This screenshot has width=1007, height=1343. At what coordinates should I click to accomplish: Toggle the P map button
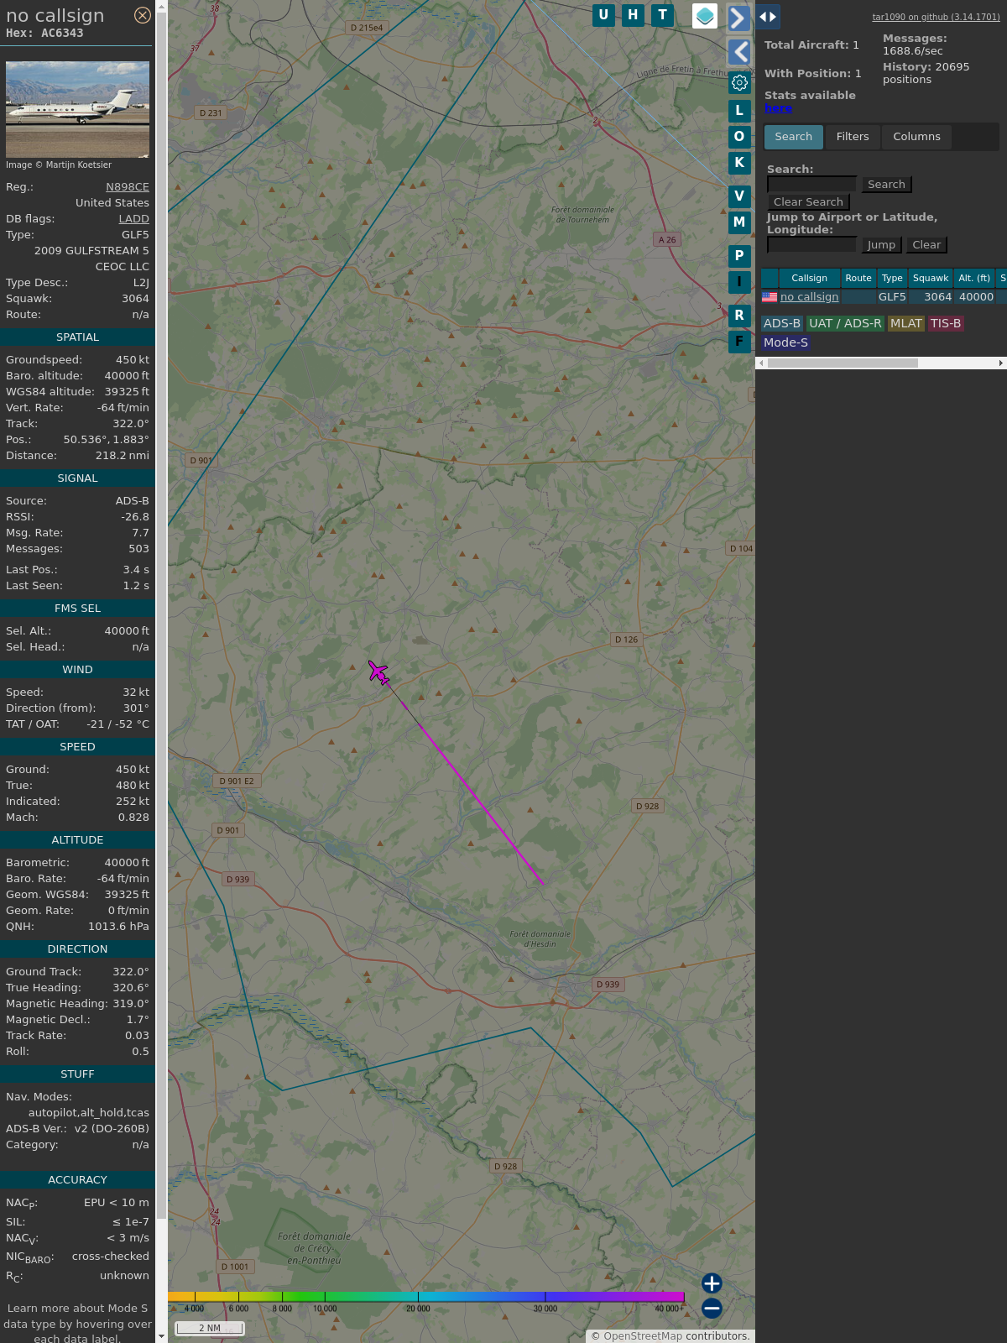point(739,256)
